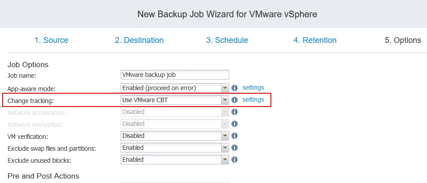
Task: Click the Job name text field
Action: click(x=175, y=75)
